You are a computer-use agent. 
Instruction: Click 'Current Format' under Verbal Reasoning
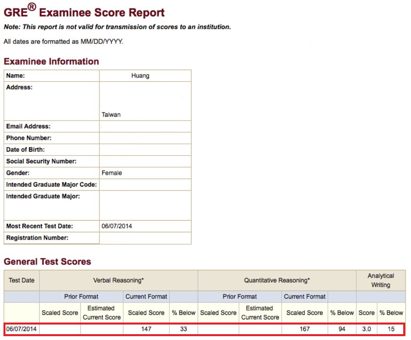click(x=146, y=297)
